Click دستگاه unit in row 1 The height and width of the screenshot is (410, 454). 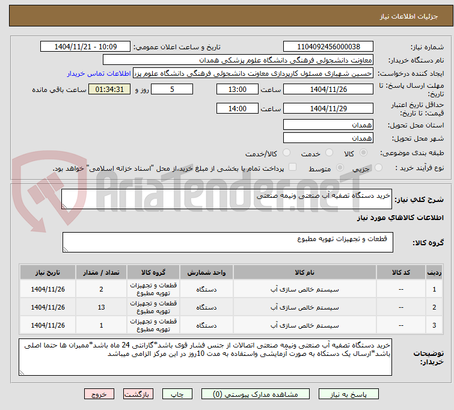click(206, 289)
